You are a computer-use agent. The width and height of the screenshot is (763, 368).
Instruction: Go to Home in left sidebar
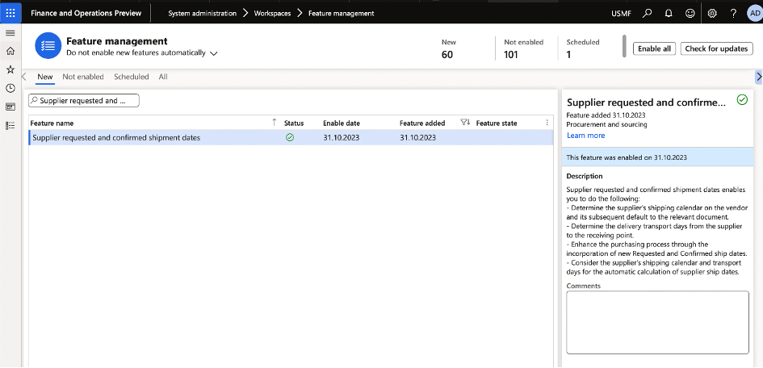(x=10, y=51)
